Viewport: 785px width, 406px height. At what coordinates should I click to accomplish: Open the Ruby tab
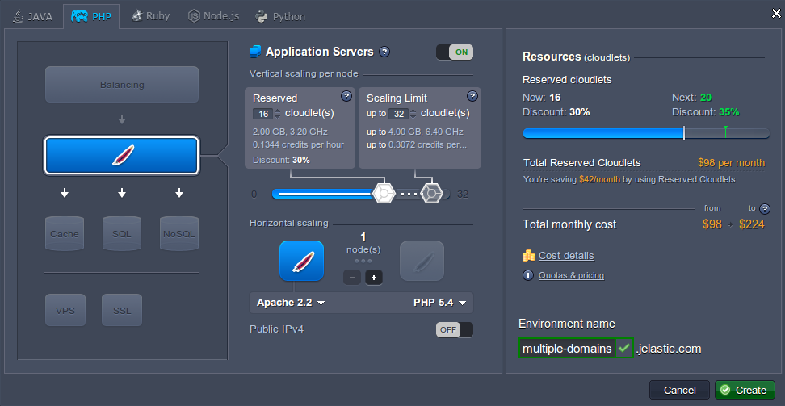[x=151, y=16]
